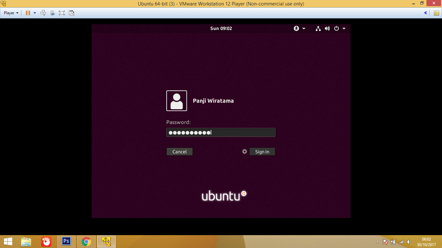This screenshot has width=442, height=248.
Task: Enter VMware full screen mode
Action: [62, 13]
